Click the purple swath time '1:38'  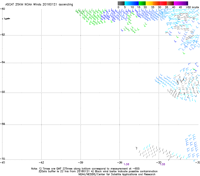click(x=126, y=164)
